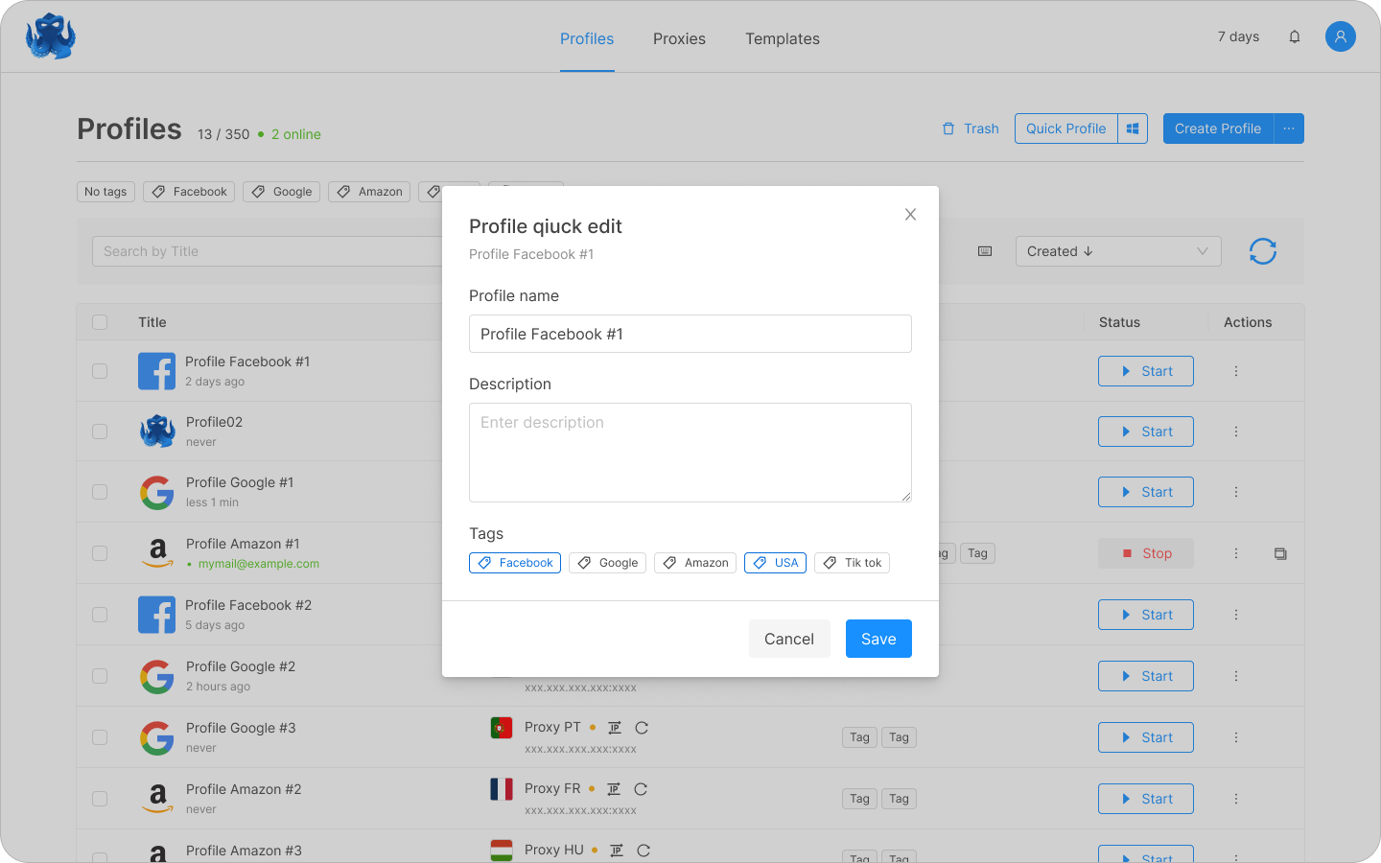
Task: Check the checkbox for Profile Google #1
Action: click(100, 492)
